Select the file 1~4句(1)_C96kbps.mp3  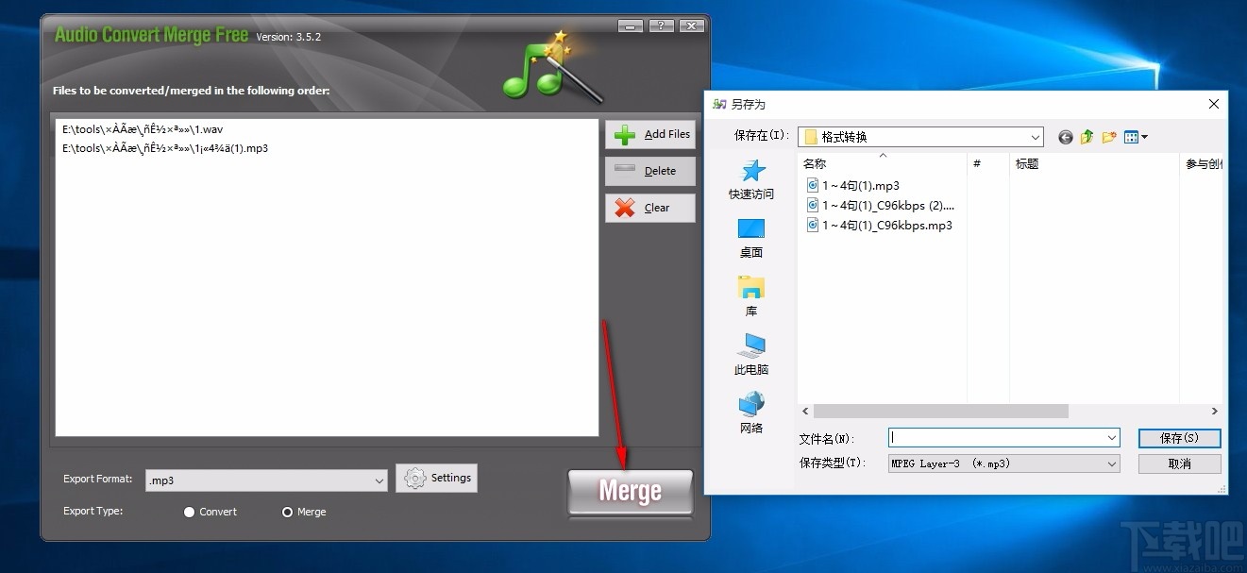click(x=885, y=225)
